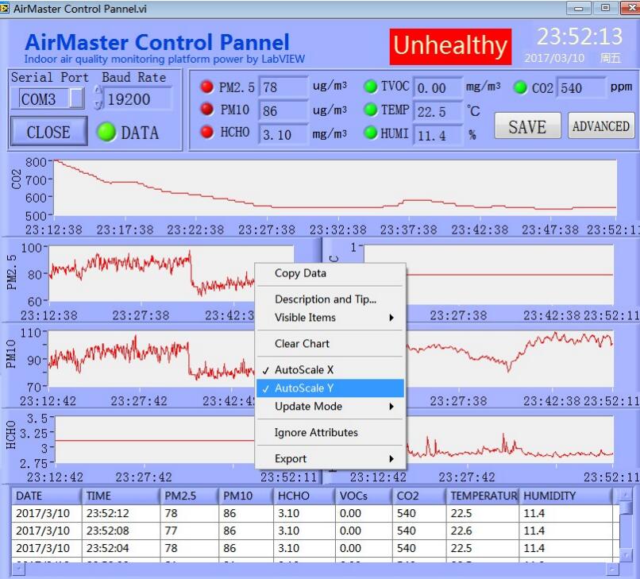Click the HUMIDITY column header in the table
Viewport: 640px width, 579px height.
point(565,496)
